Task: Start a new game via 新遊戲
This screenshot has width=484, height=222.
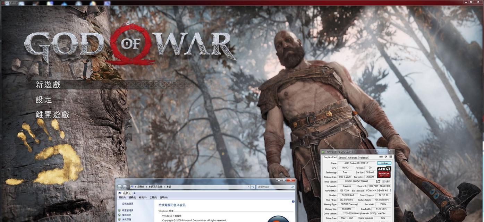Action: [x=48, y=85]
